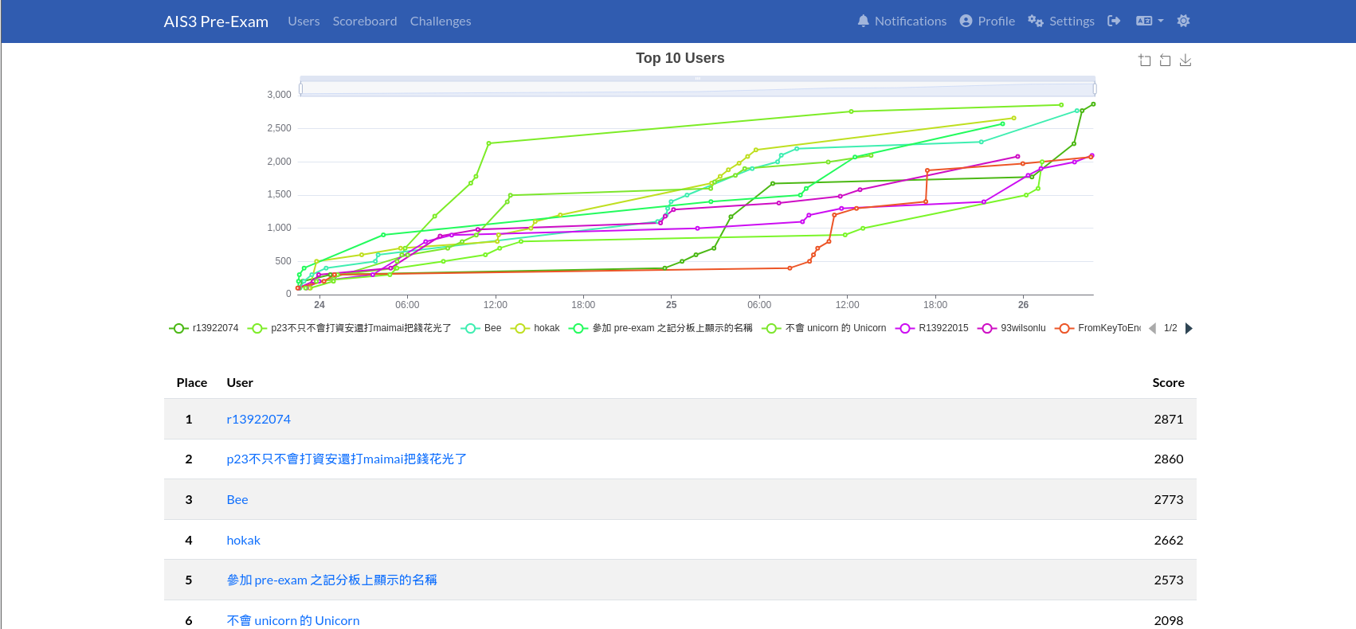Toggle the theme switch sun icon
Screen dimensions: 1356x629
[1183, 21]
